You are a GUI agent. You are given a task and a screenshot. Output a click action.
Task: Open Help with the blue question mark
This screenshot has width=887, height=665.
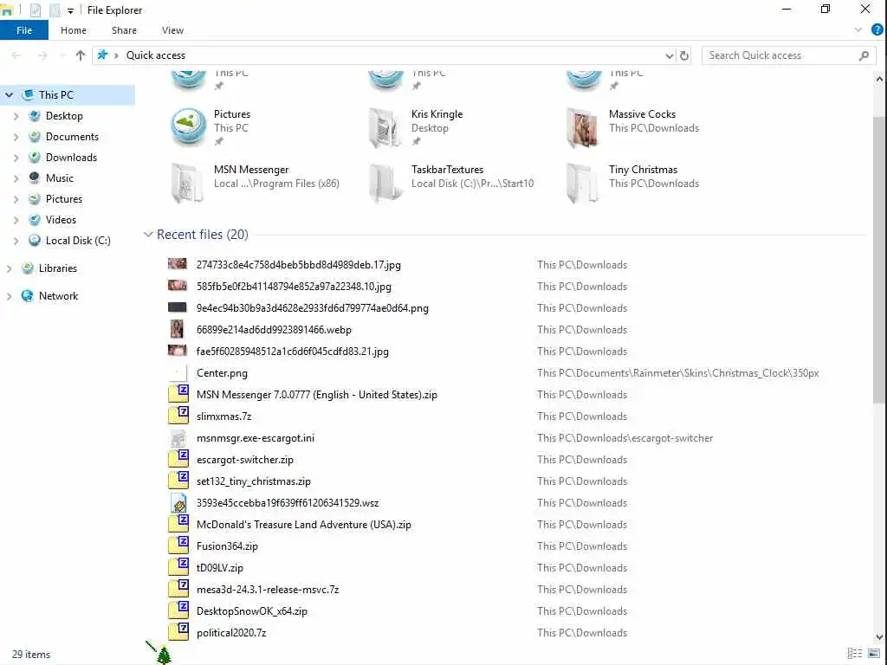877,30
